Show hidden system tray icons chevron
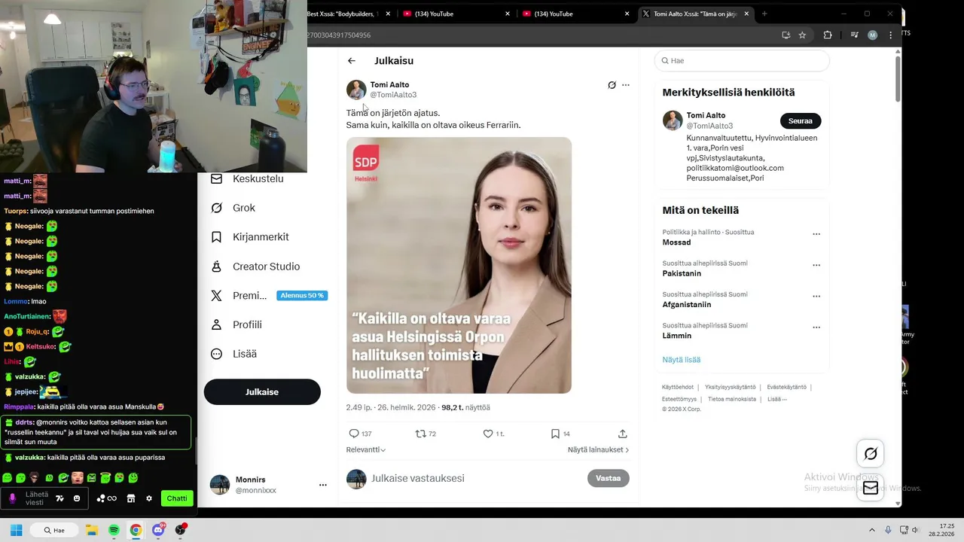Screen dimensions: 964x542 [x=872, y=530]
